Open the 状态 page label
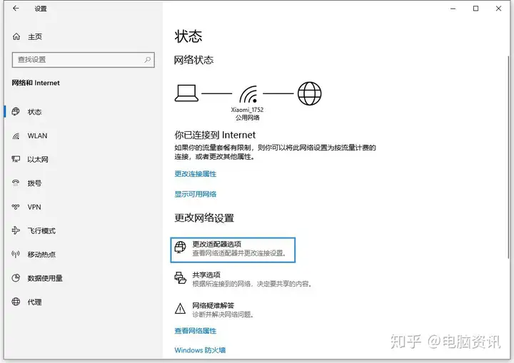Image resolution: width=514 pixels, height=363 pixels. [34, 112]
